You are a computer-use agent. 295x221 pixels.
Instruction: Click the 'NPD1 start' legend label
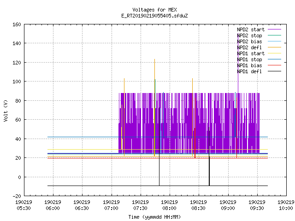click(x=251, y=53)
